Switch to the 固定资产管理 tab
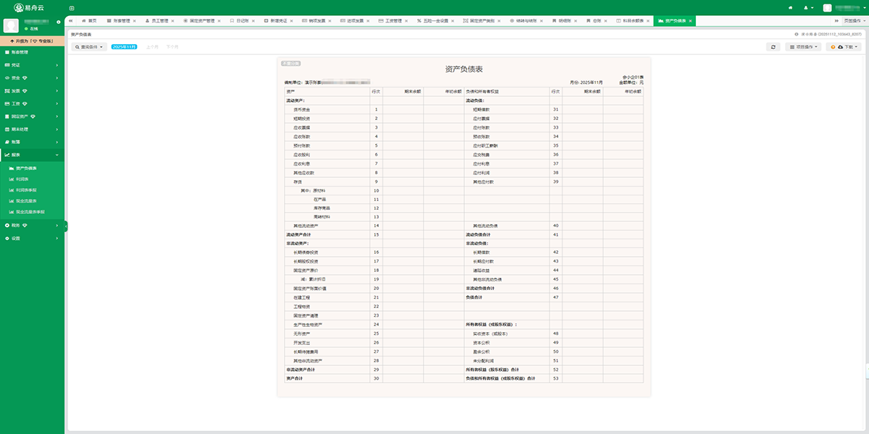 point(198,21)
